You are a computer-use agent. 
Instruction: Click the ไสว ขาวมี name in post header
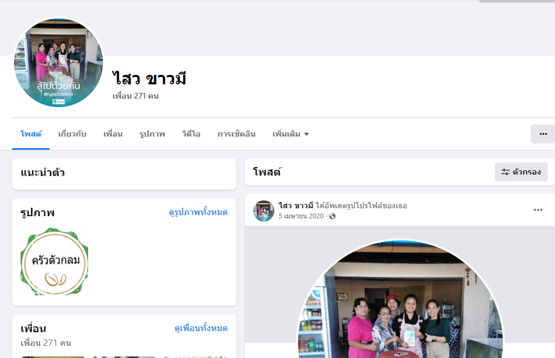[296, 206]
